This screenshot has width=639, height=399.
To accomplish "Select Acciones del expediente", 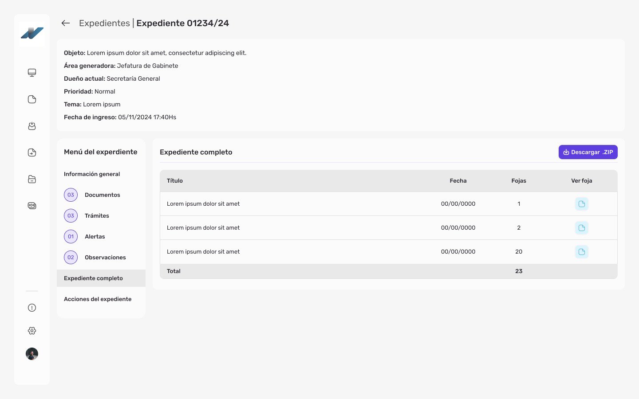I will (98, 299).
